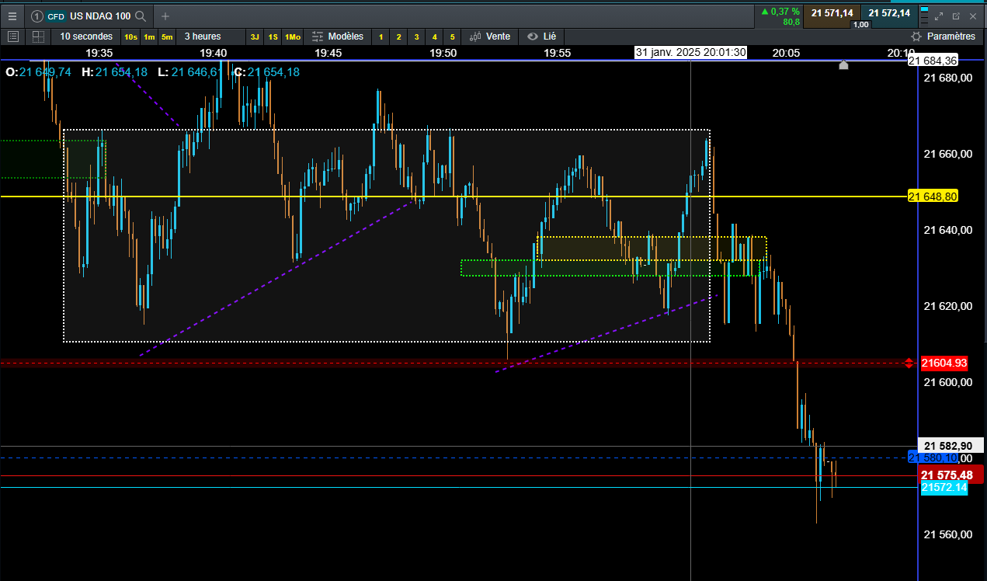Add a new chart tab with plus
The image size is (987, 581).
click(x=165, y=16)
